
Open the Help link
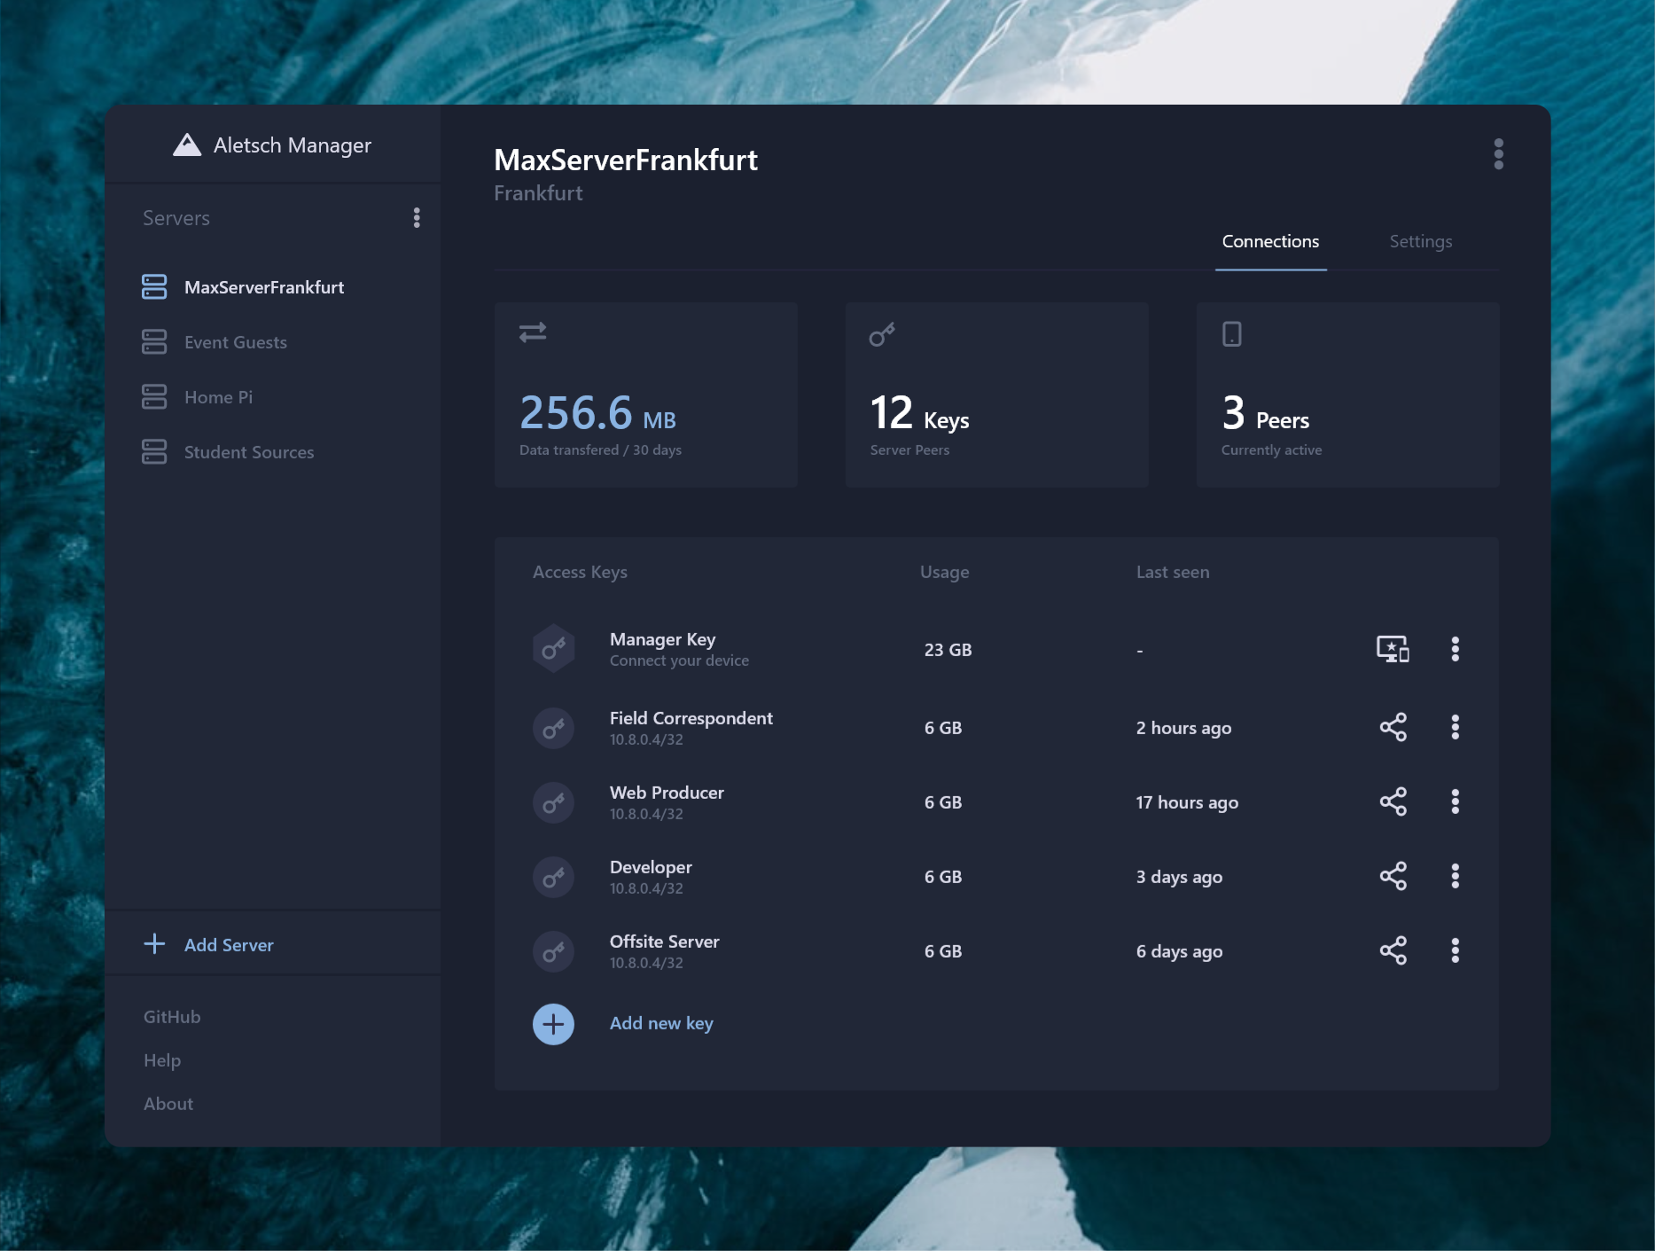pos(162,1060)
